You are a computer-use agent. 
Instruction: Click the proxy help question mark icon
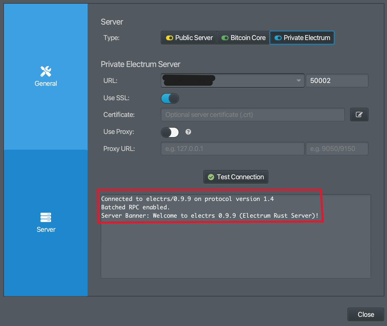(188, 132)
